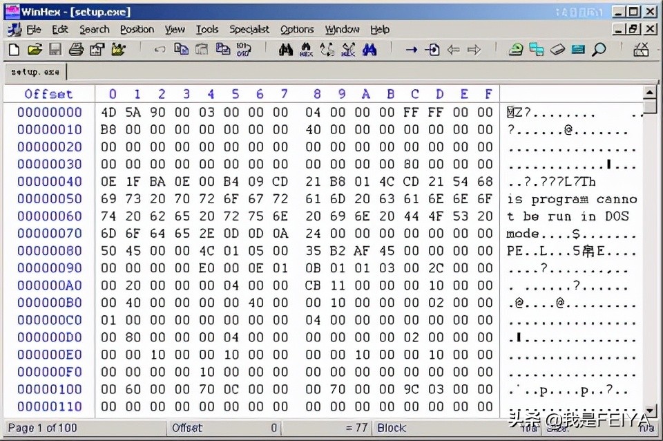Click the Go To Offset arrow icon
This screenshot has height=441, width=663.
pyautogui.click(x=412, y=50)
